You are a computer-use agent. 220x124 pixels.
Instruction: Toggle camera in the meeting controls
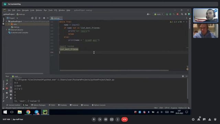coord(100,120)
